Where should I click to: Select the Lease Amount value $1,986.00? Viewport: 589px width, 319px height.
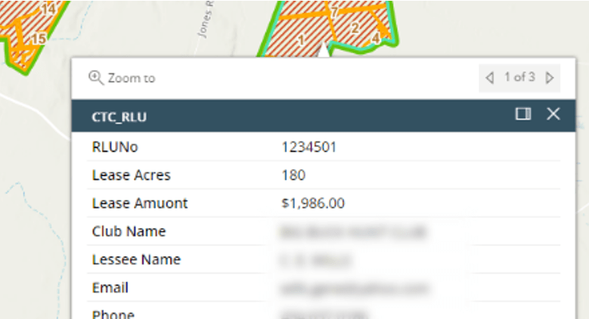pyautogui.click(x=314, y=203)
